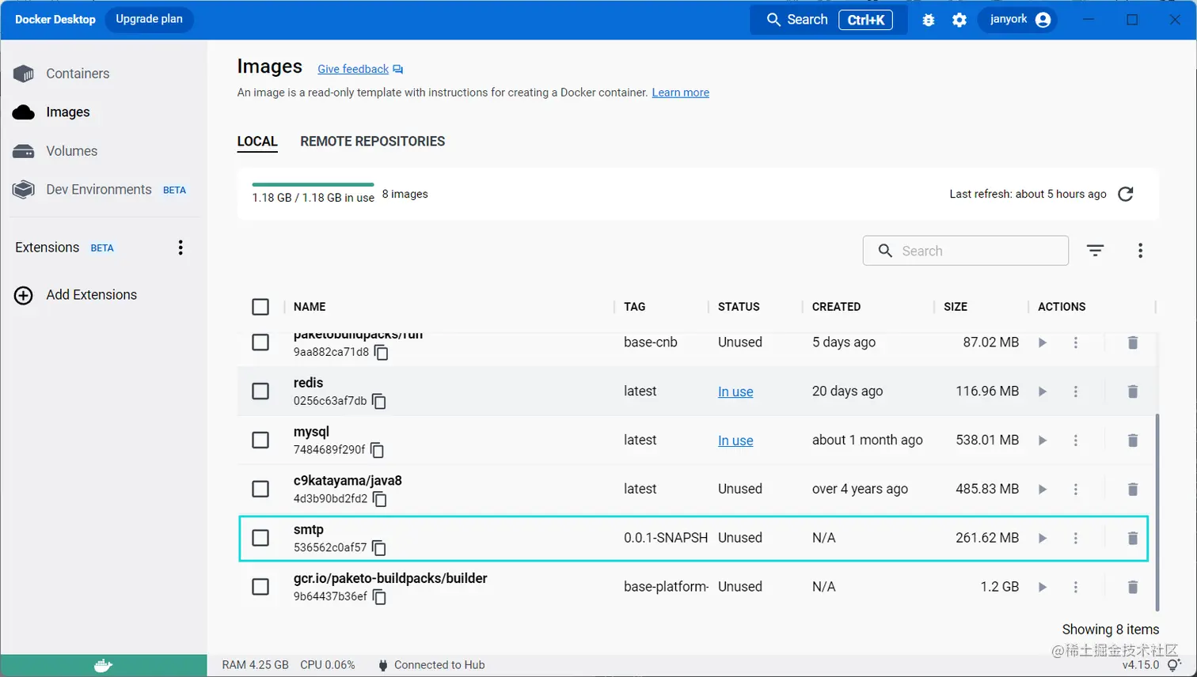Click the Docker whale icon in status bar
This screenshot has height=677, width=1197.
[x=103, y=665]
